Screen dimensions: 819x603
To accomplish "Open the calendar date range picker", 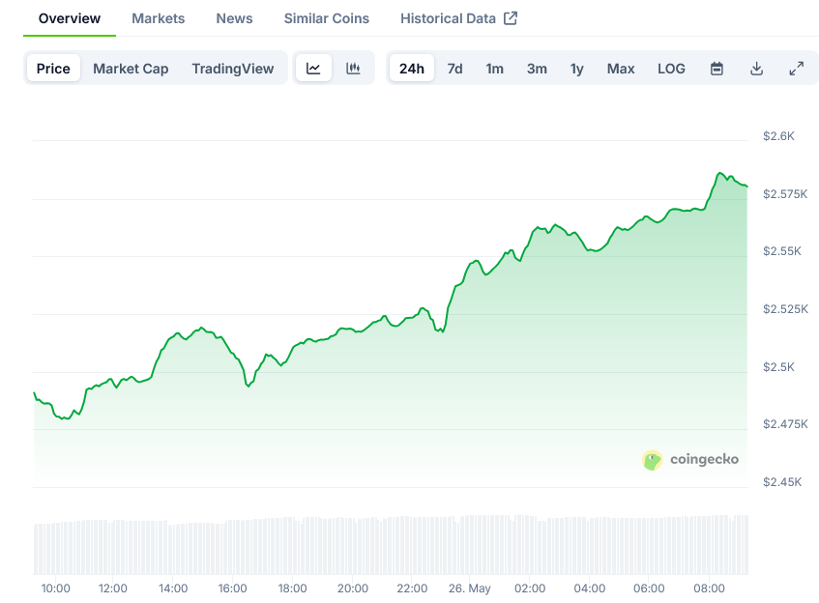I will pyautogui.click(x=717, y=69).
